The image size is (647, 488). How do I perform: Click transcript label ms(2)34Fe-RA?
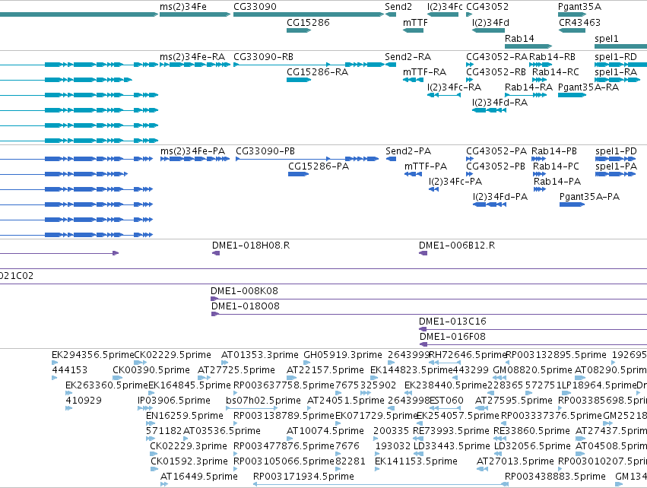coord(192,56)
